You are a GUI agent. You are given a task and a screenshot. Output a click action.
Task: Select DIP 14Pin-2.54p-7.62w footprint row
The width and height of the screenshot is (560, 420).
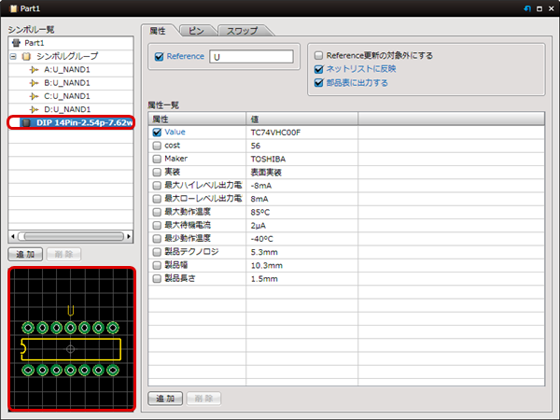(x=71, y=123)
